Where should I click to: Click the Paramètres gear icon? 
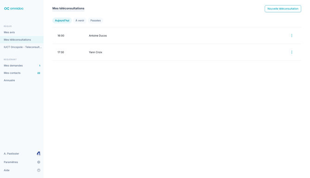click(x=38, y=162)
